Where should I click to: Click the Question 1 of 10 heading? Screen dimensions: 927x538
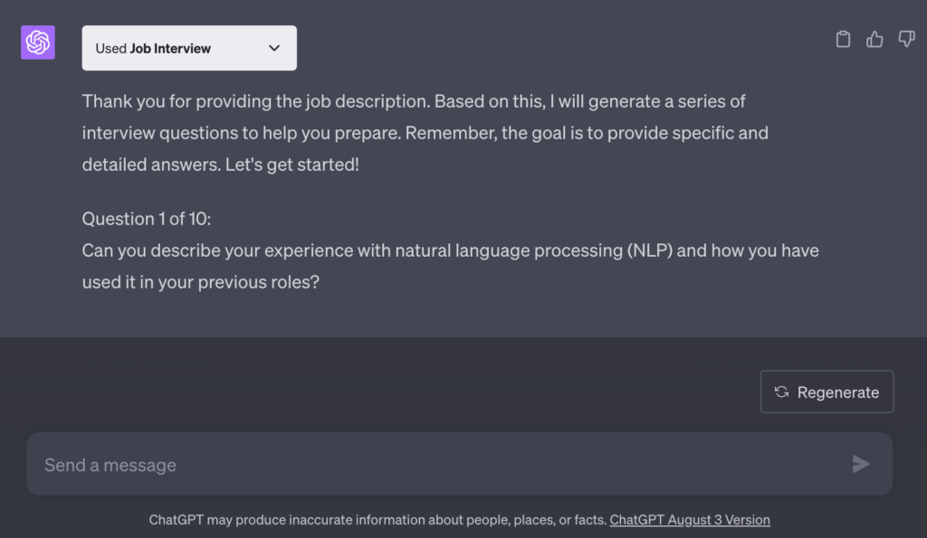click(147, 219)
